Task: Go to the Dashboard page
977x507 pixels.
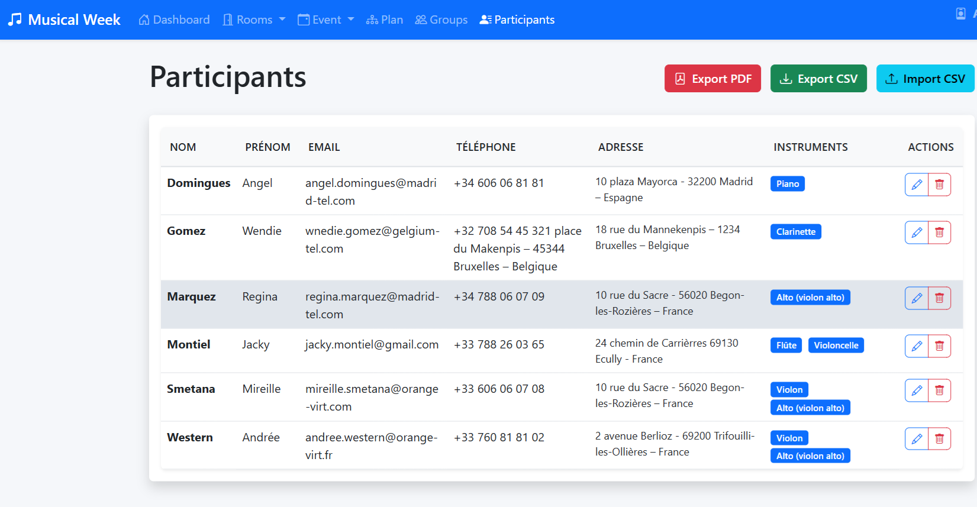Action: tap(174, 20)
